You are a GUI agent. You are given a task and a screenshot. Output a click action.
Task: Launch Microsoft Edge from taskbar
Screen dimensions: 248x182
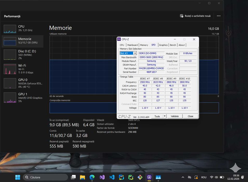coord(92,177)
